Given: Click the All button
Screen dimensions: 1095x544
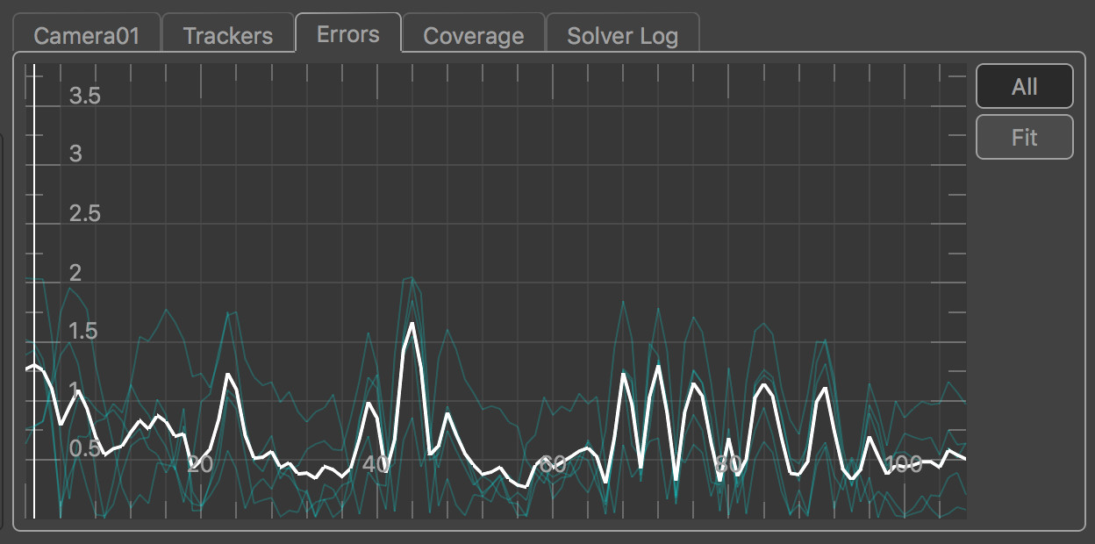Looking at the screenshot, I should (1024, 86).
